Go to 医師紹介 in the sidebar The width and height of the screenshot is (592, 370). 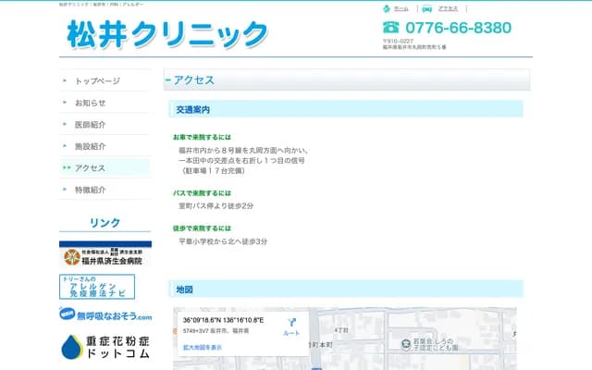point(91,125)
